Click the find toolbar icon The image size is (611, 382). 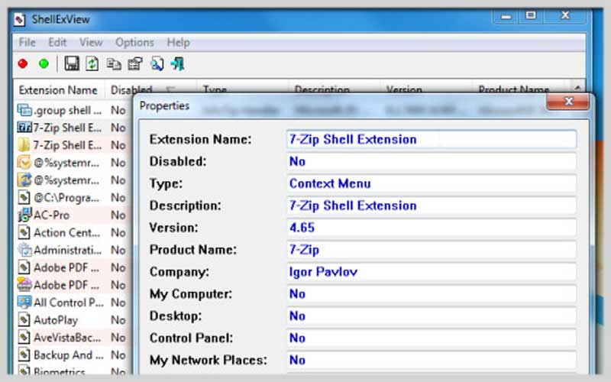pyautogui.click(x=157, y=64)
